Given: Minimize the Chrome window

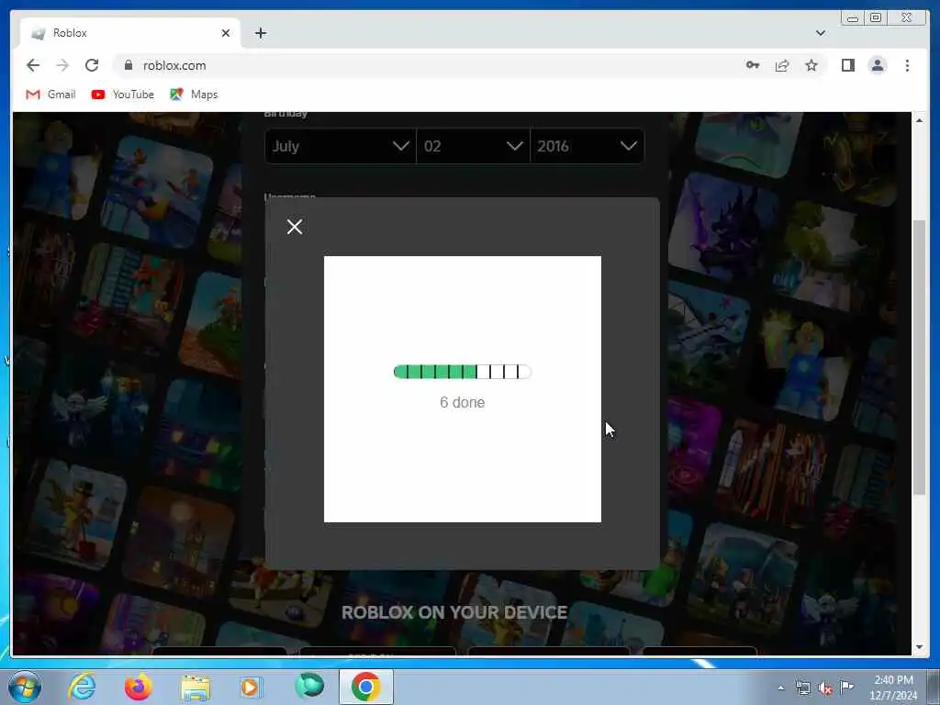Looking at the screenshot, I should (853, 18).
